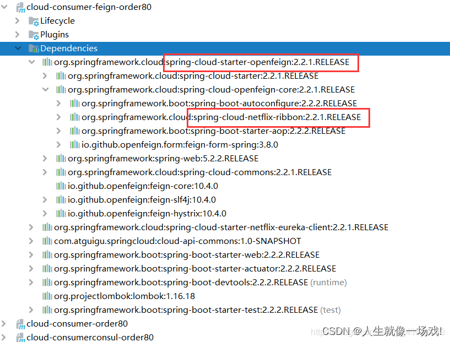Click library icon of feign-slf4j:10.4.0
The image size is (450, 342).
coord(61,200)
